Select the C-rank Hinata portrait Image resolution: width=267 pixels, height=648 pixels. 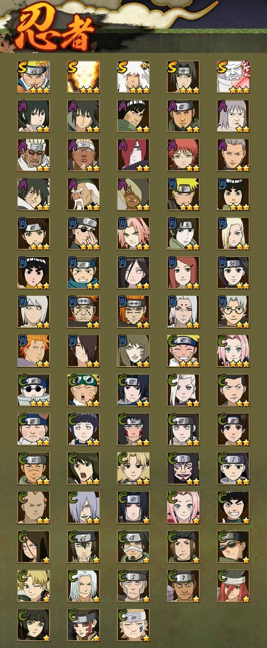[x=83, y=430]
